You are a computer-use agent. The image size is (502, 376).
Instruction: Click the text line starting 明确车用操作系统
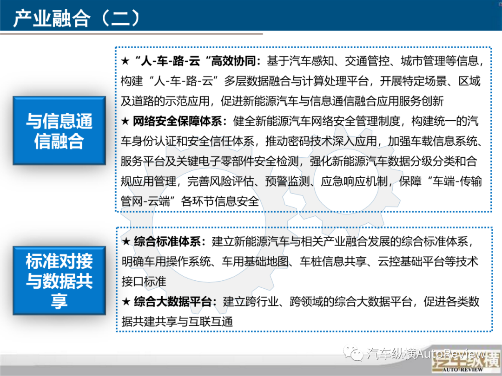click(x=299, y=261)
